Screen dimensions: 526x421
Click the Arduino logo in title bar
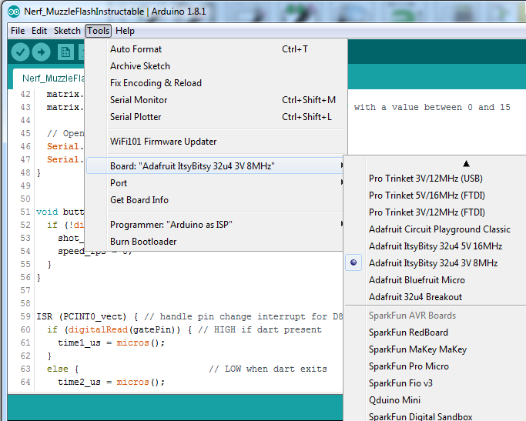click(x=14, y=12)
